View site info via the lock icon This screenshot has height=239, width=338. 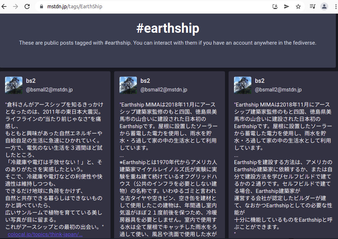[41, 6]
